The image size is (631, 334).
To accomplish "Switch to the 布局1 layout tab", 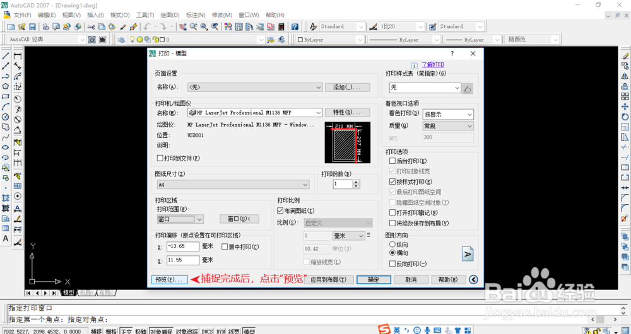I will 86,292.
